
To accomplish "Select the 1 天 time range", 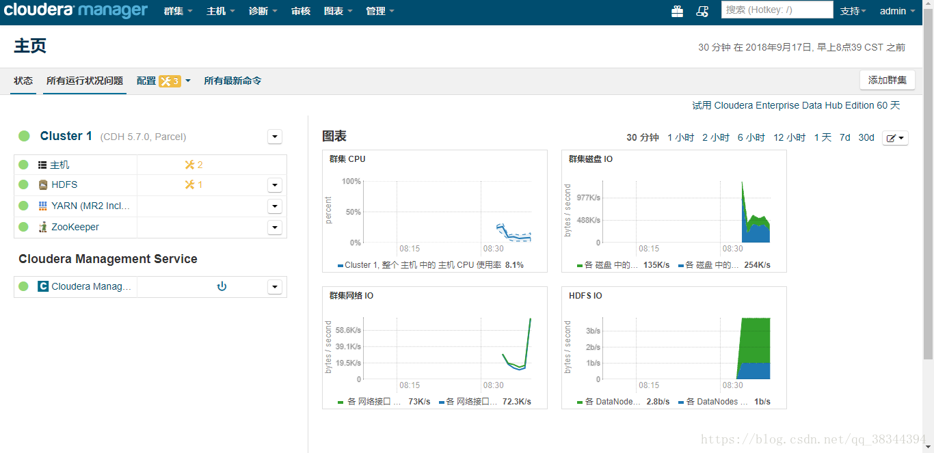I will (x=823, y=137).
